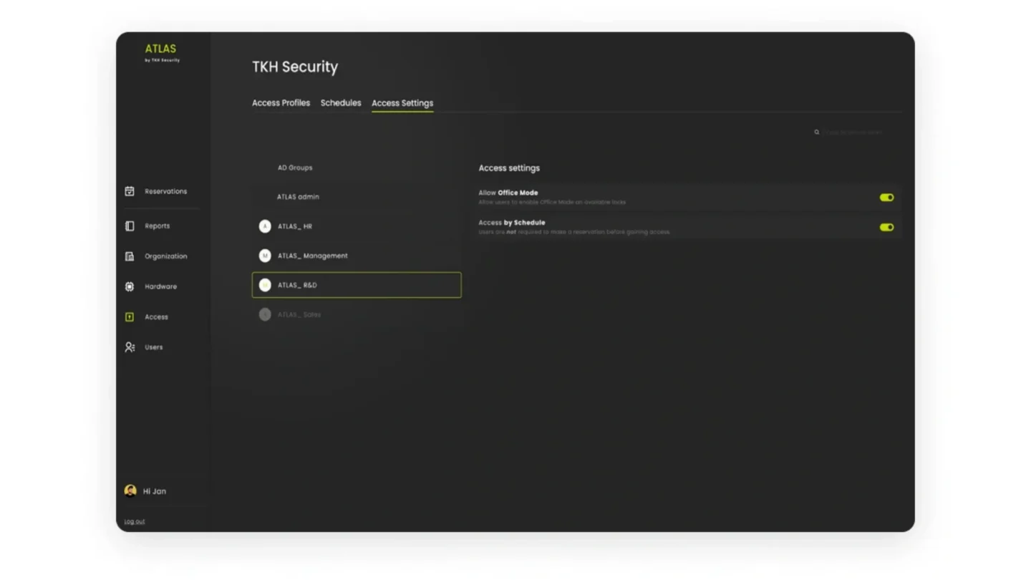The image size is (1031, 580).
Task: Open Organization in the sidebar
Action: 165,256
